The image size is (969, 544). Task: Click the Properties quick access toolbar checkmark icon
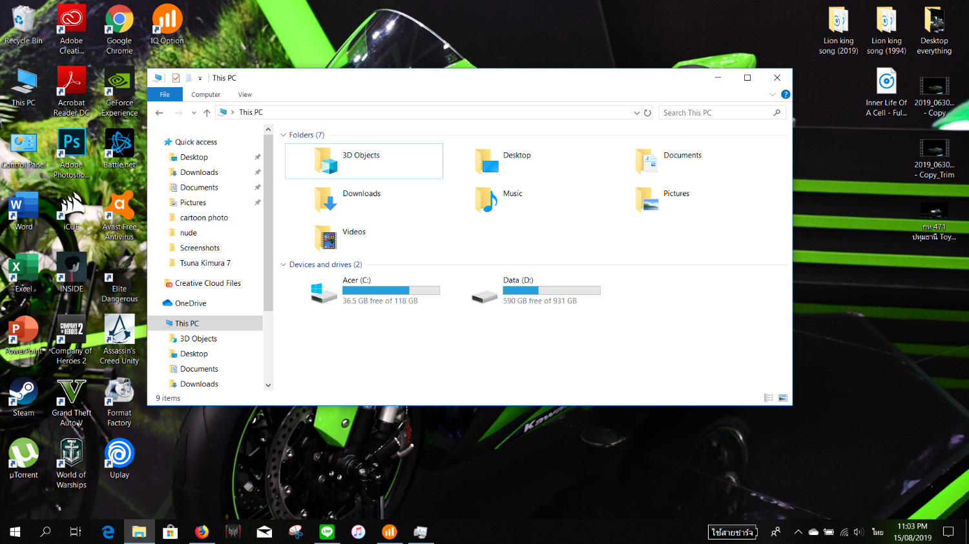tap(176, 78)
